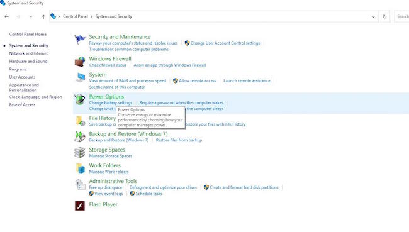Click Require a password when the computer wakes
Screen dimensions: 409x232
click(x=181, y=102)
